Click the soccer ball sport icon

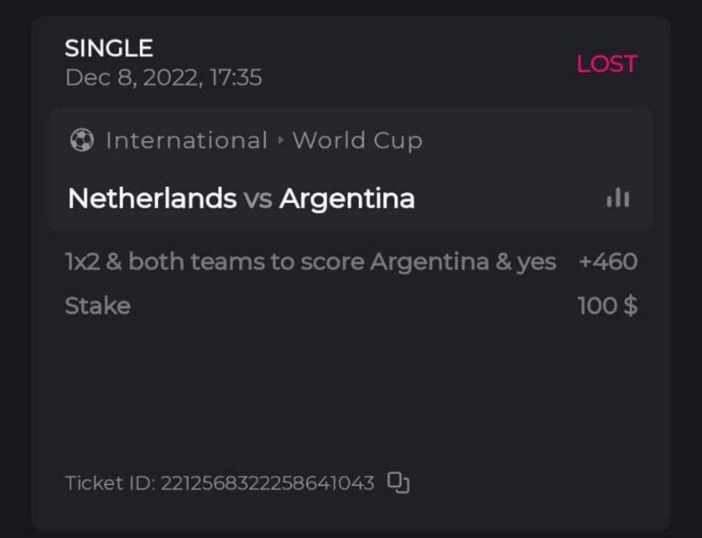[81, 140]
